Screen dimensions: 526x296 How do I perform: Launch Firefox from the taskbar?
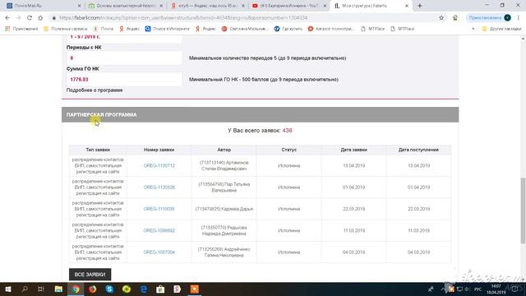(93, 289)
